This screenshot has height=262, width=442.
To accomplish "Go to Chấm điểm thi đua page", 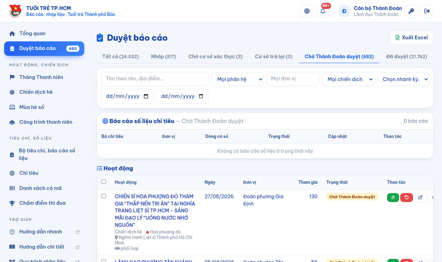I will click(44, 203).
